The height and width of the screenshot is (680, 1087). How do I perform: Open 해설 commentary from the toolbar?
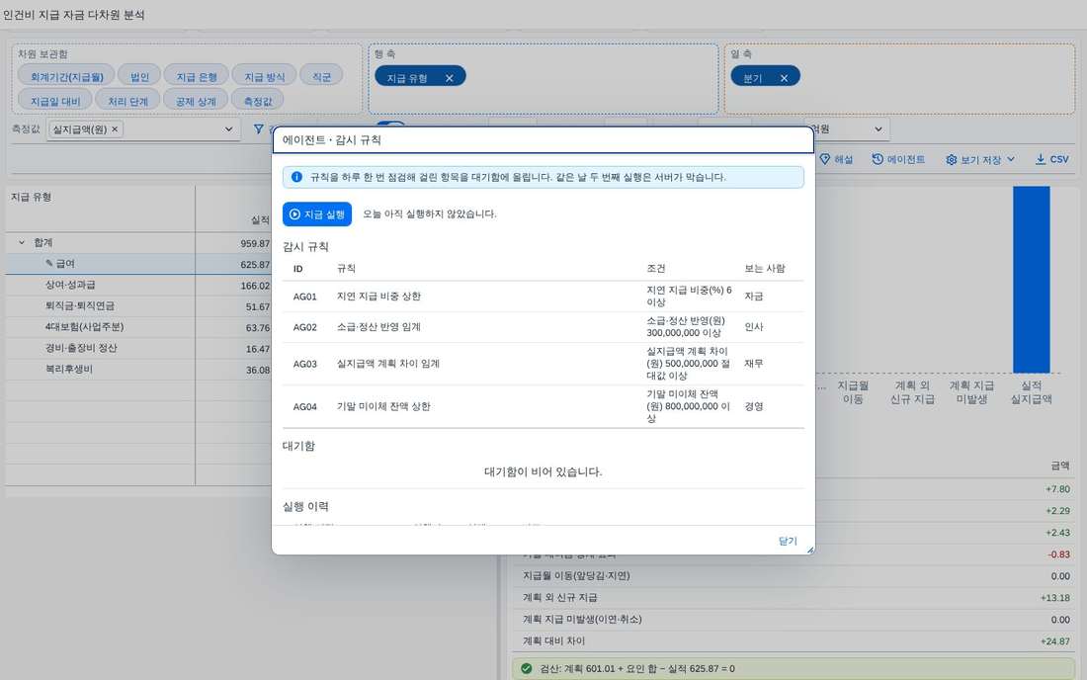click(836, 159)
